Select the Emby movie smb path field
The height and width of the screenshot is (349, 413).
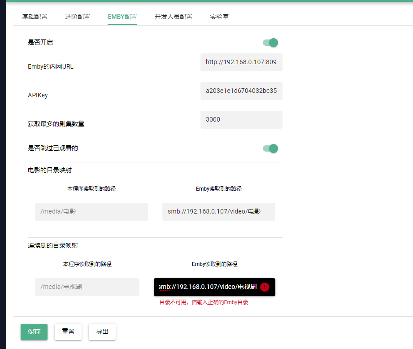pos(218,211)
